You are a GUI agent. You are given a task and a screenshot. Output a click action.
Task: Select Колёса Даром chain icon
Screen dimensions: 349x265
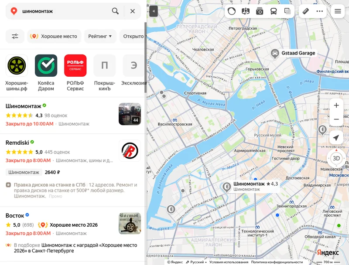pos(46,65)
